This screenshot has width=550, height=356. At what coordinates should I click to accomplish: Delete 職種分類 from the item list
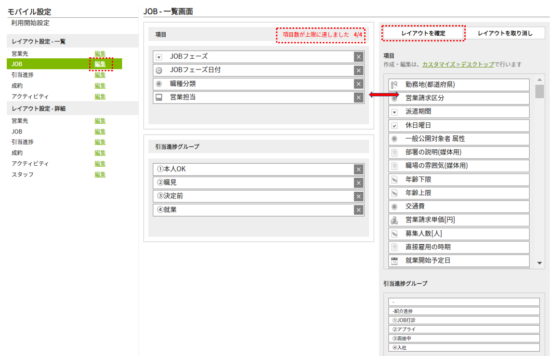coord(358,84)
